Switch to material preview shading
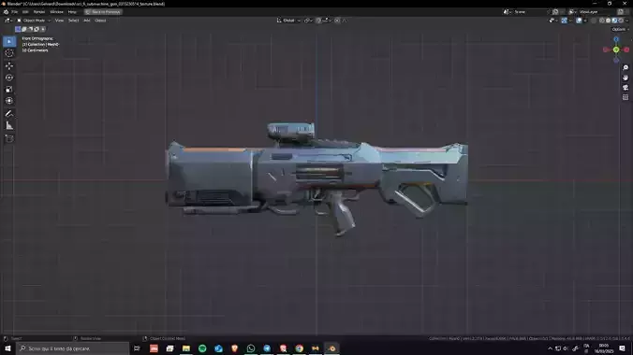The height and width of the screenshot is (355, 633). (614, 21)
